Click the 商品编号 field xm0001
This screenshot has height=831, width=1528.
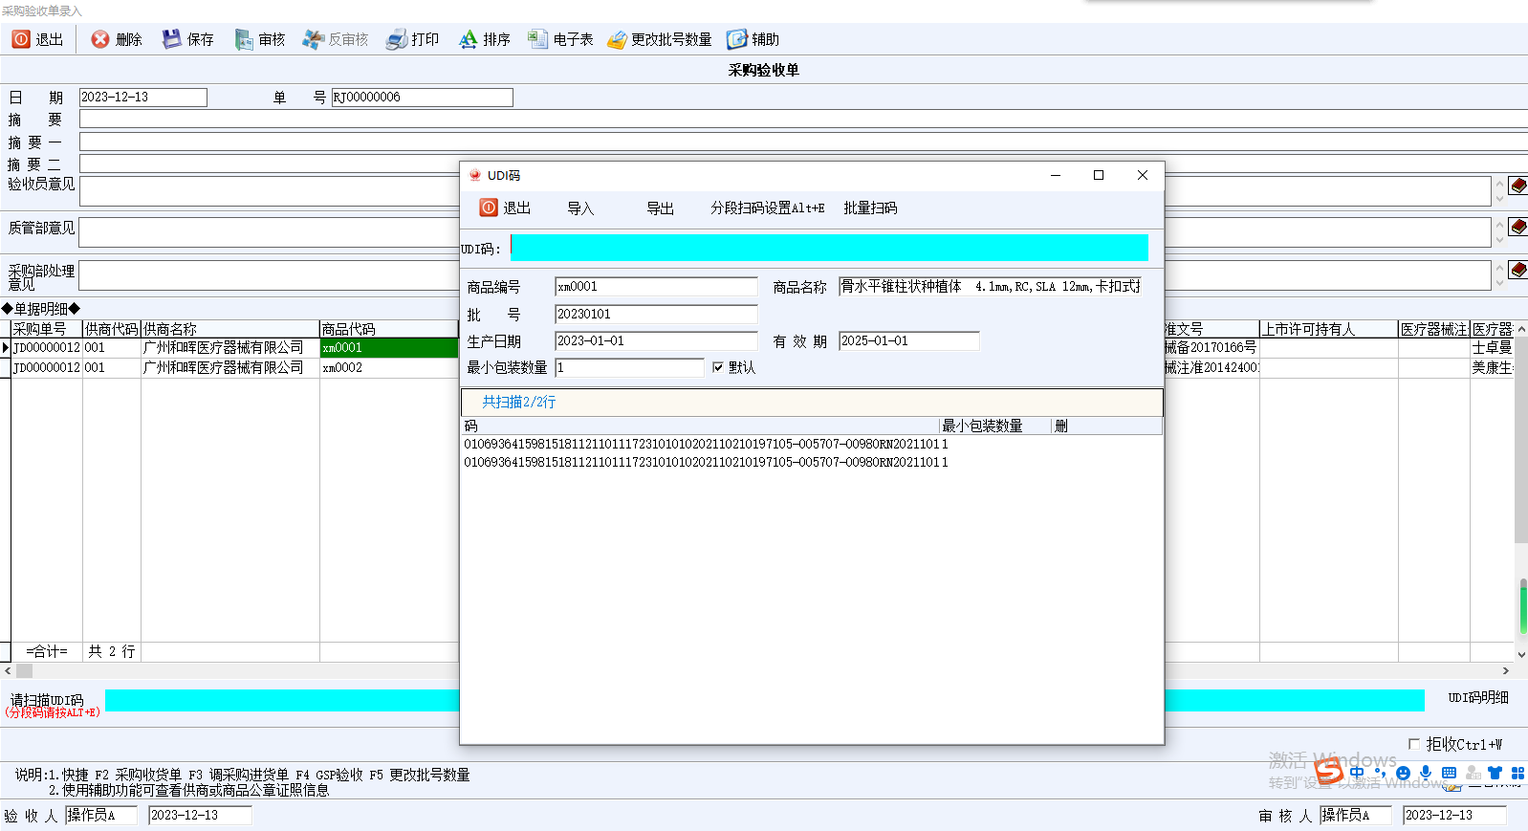tap(656, 286)
